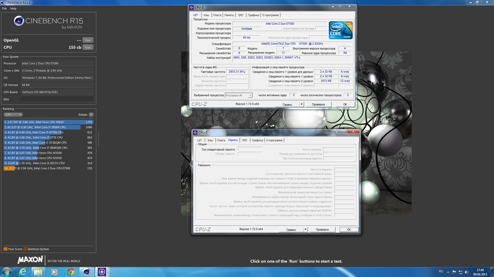Open the CPU ranking type dropdown
The image size is (494, 277).
(x=13, y=115)
